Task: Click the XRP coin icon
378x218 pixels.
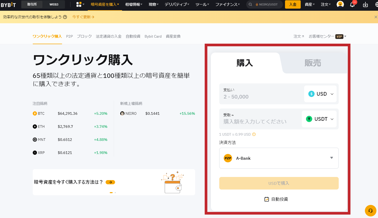Action: [35, 153]
